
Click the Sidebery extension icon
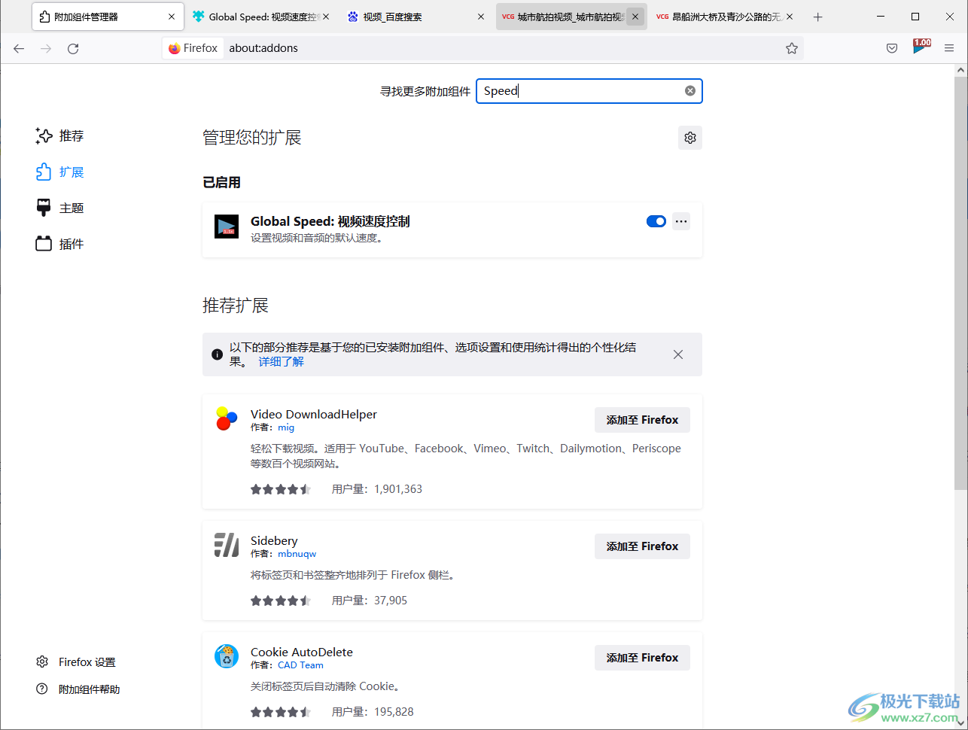227,545
